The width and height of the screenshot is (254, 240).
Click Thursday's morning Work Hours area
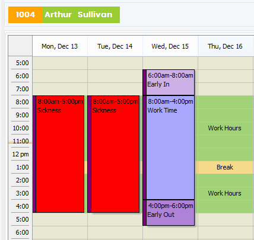point(225,128)
